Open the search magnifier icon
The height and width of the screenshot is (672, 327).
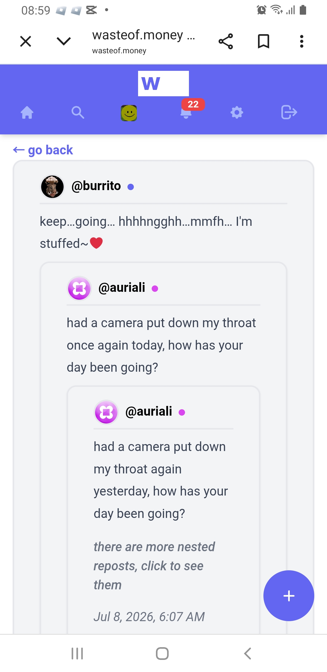(78, 113)
